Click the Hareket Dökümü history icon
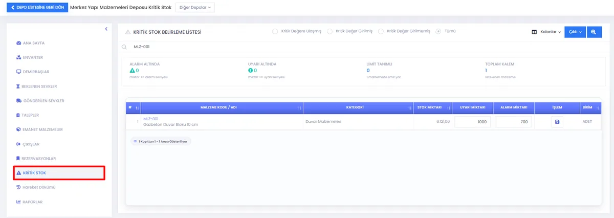The width and height of the screenshot is (614, 218). click(19, 187)
